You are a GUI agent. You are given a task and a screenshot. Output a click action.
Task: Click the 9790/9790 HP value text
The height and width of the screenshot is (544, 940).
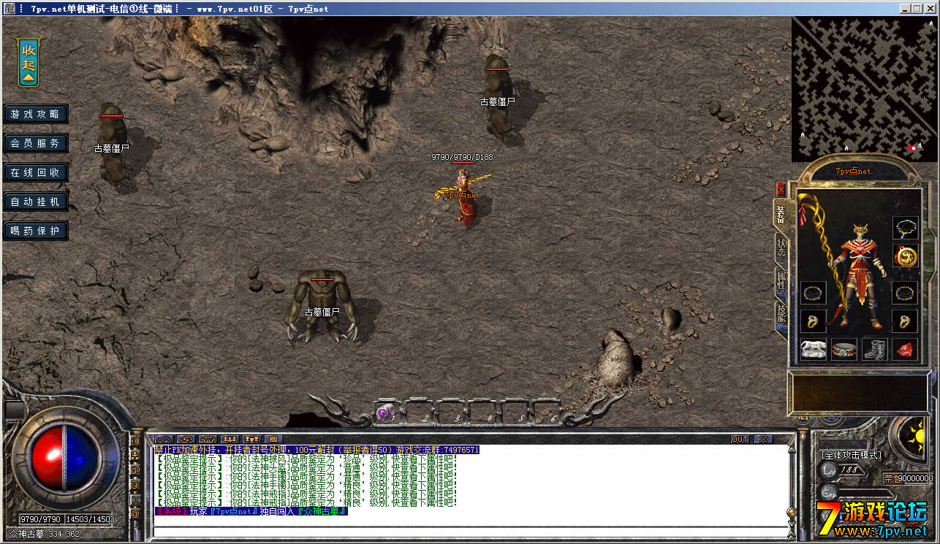coord(40,519)
